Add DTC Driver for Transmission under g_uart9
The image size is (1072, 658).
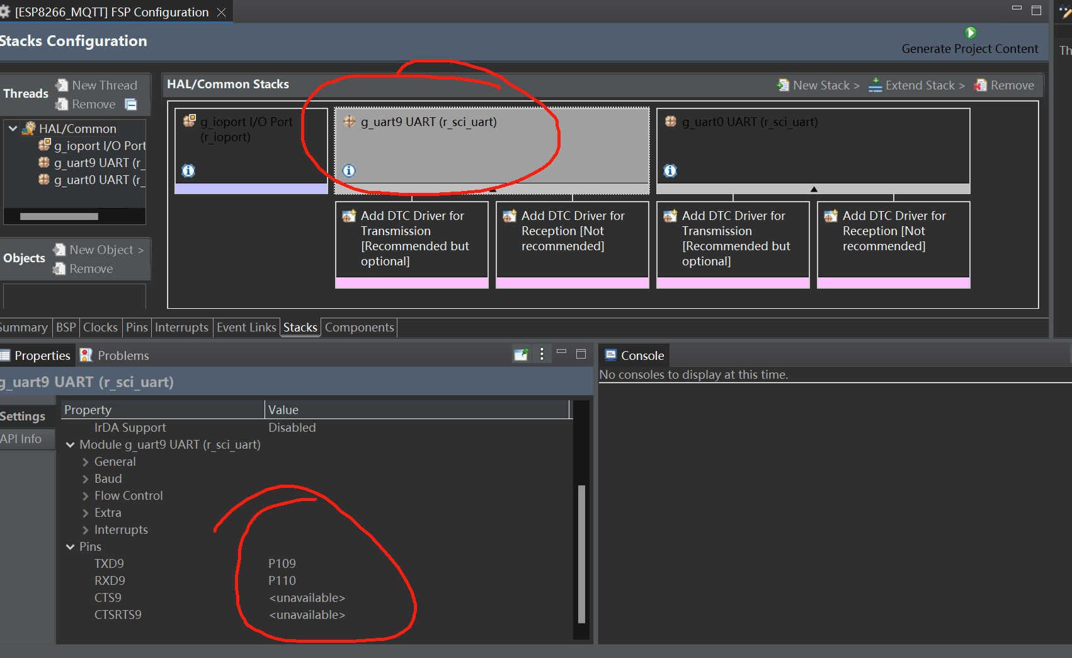pos(412,245)
